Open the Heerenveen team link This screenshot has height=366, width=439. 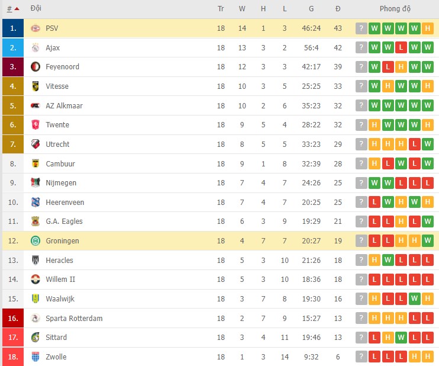coord(64,203)
